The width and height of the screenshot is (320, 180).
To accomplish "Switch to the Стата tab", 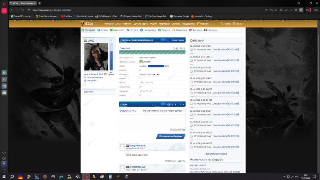I will click(102, 30).
